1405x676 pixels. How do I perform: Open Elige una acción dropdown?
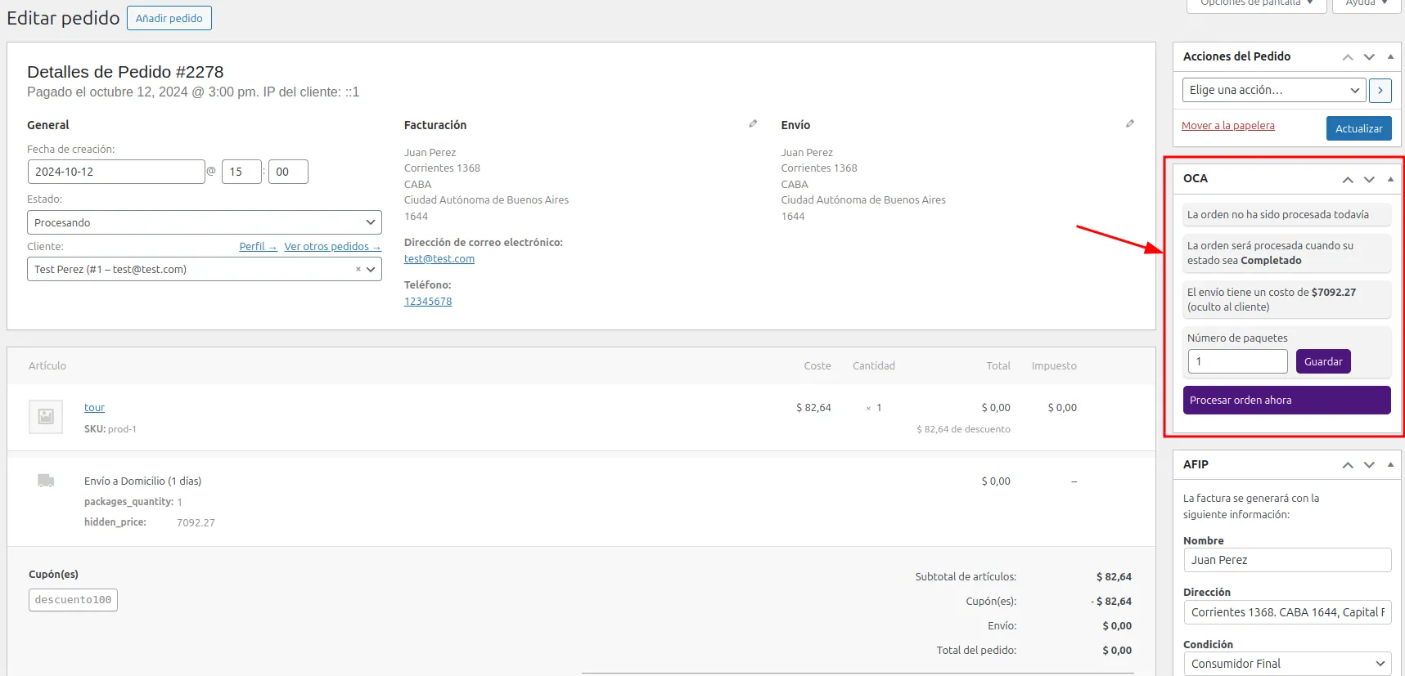(x=1274, y=90)
